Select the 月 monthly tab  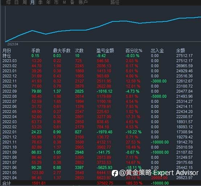32,2
